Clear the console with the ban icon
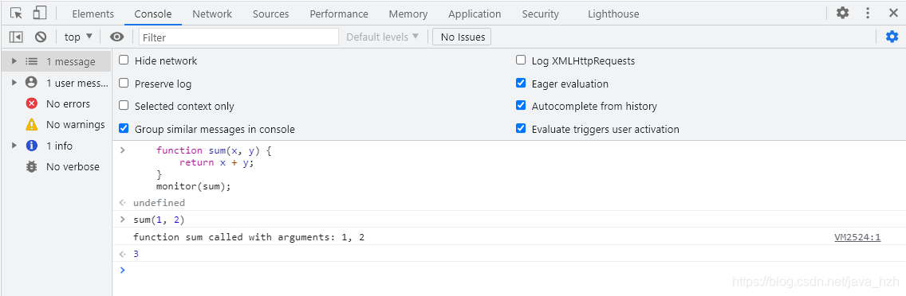This screenshot has width=906, height=296. point(41,37)
